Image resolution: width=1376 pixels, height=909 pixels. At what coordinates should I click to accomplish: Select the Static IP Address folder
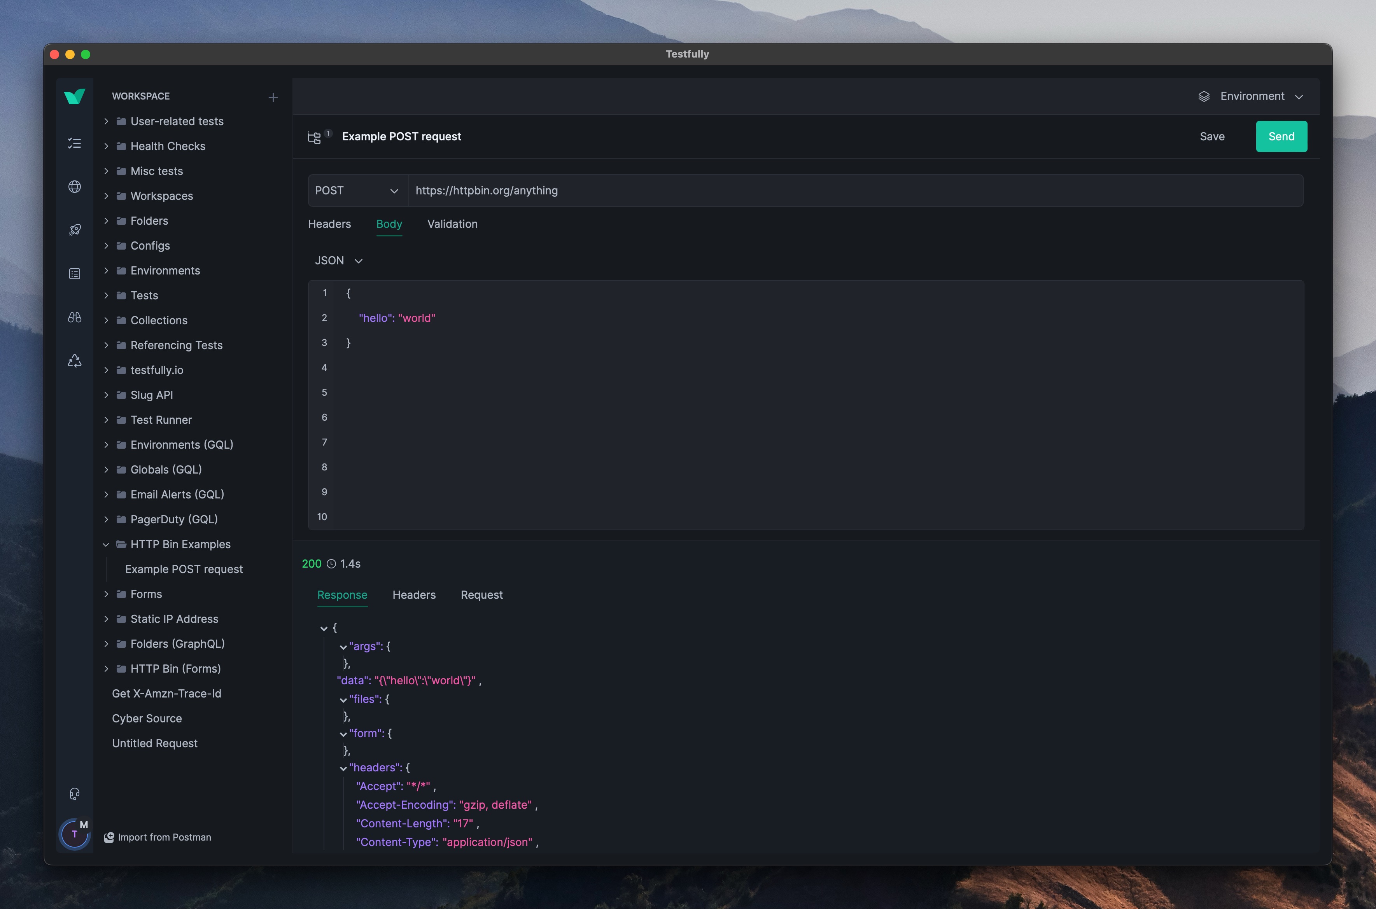point(174,619)
